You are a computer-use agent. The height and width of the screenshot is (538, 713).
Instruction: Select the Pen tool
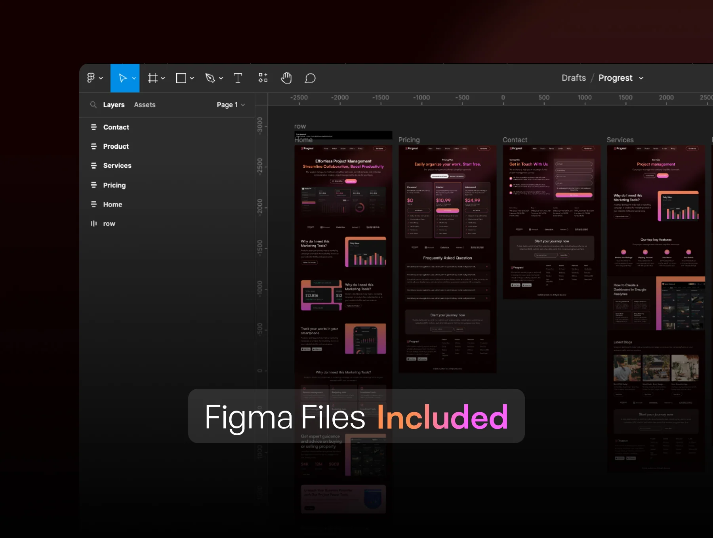tap(210, 78)
